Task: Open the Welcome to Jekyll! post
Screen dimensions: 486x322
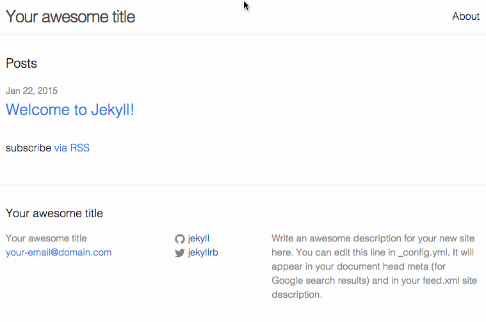Action: coord(70,110)
